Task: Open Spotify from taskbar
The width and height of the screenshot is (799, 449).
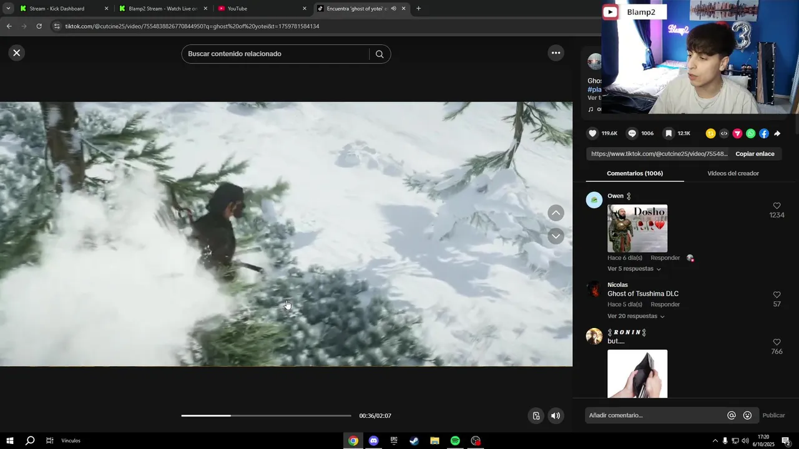Action: pyautogui.click(x=455, y=441)
